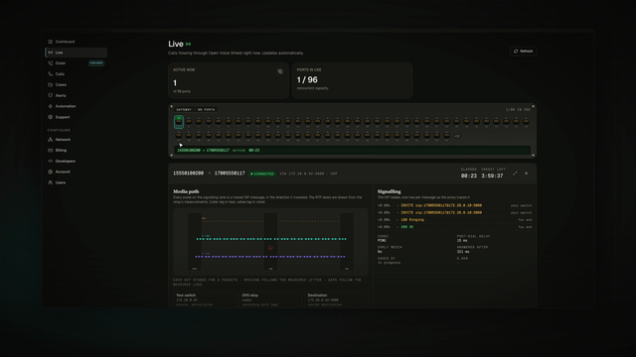Click the VIA 172.28.0.52:5060 UDP text
The height and width of the screenshot is (357, 636).
pyautogui.click(x=308, y=174)
